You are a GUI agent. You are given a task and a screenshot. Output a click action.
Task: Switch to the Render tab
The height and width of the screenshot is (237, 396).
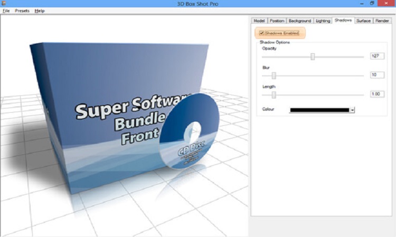(x=382, y=21)
